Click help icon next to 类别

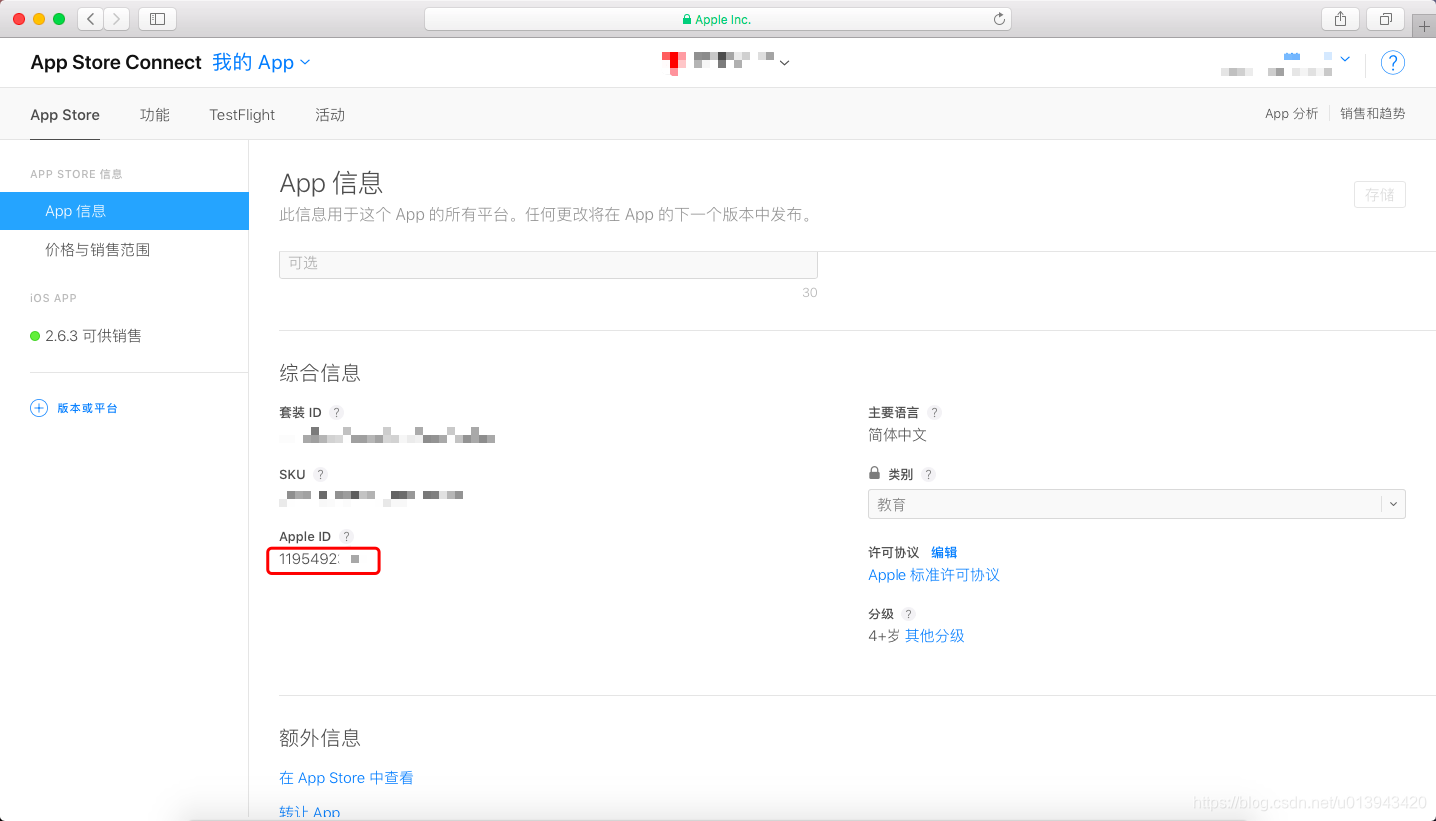click(x=928, y=475)
